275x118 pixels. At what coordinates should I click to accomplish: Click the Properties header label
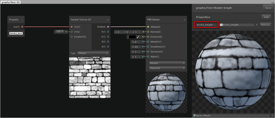203,17
